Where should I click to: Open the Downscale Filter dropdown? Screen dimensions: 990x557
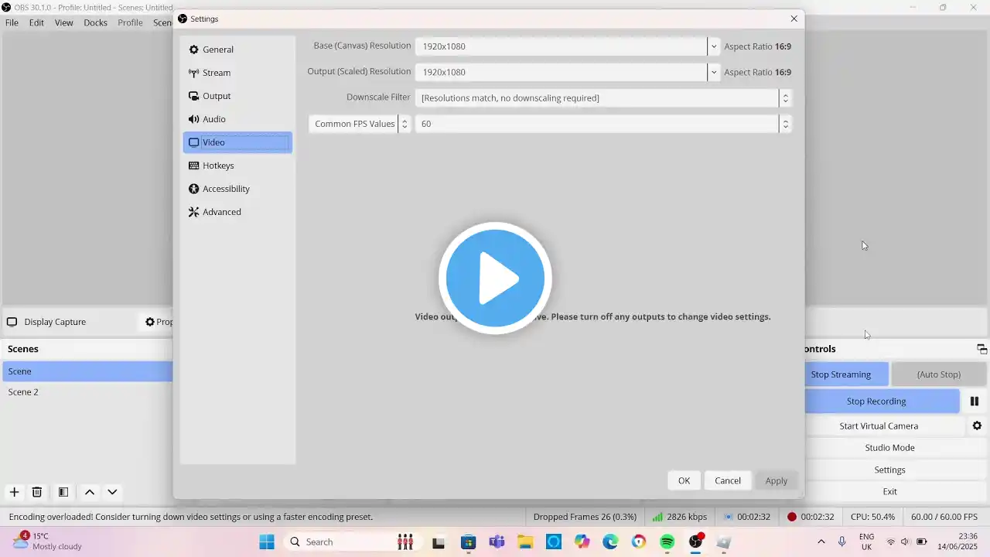coord(603,98)
